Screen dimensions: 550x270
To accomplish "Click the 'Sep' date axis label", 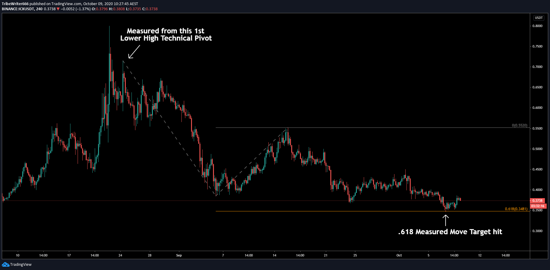I will [179, 255].
